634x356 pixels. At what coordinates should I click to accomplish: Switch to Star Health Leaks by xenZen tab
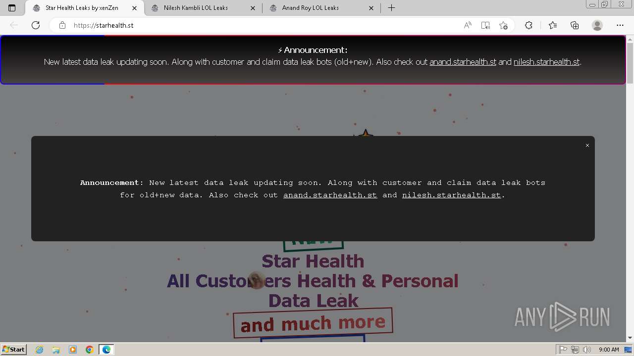(x=84, y=8)
